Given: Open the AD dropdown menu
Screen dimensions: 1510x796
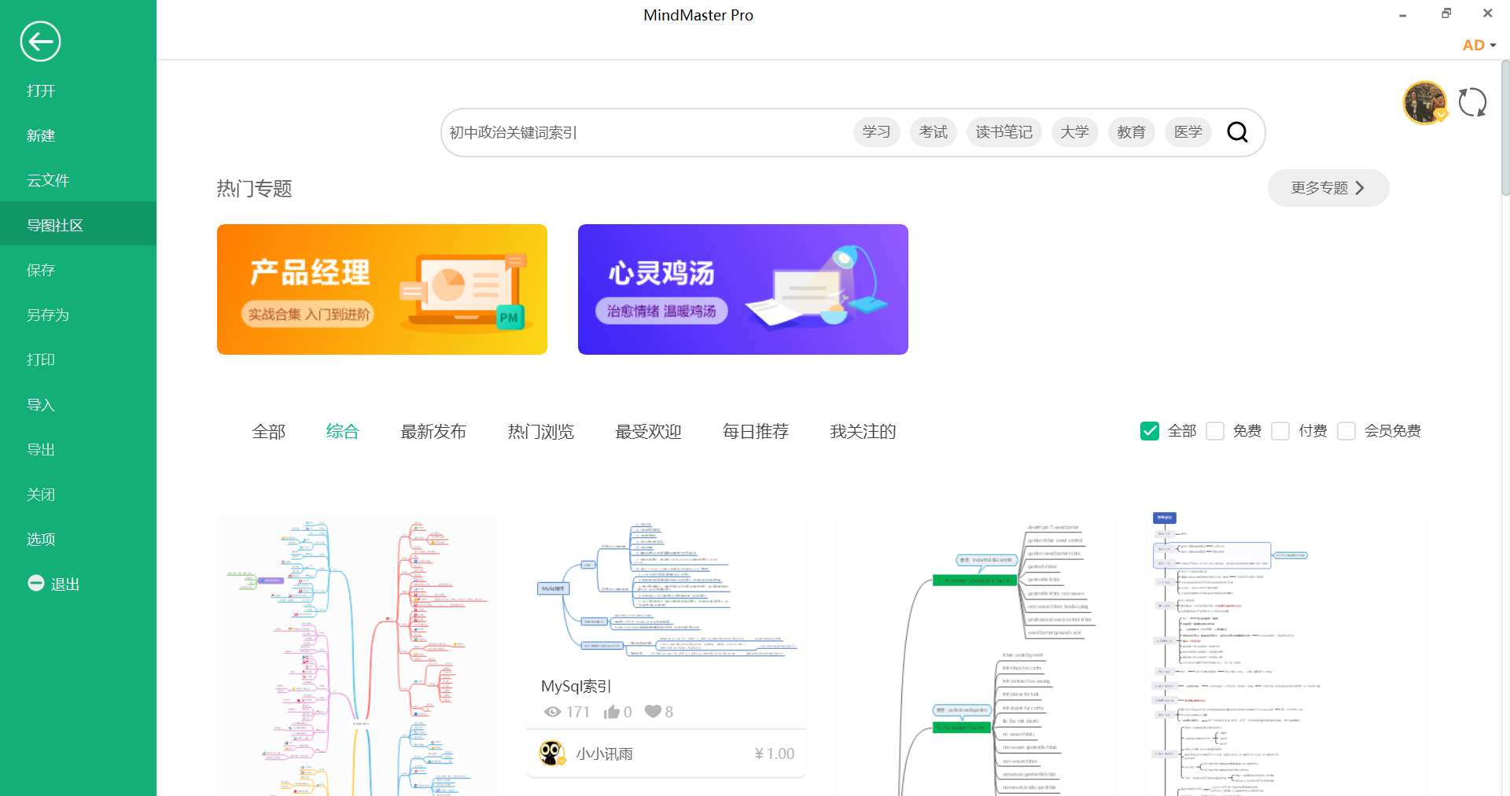Looking at the screenshot, I should 1479,46.
